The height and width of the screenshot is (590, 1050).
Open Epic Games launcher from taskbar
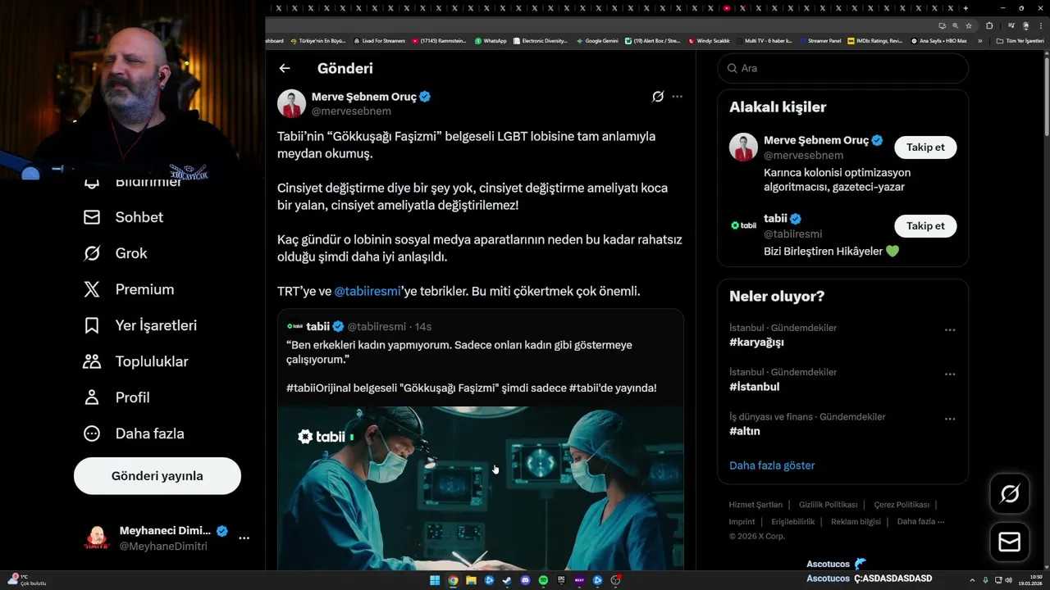561,580
